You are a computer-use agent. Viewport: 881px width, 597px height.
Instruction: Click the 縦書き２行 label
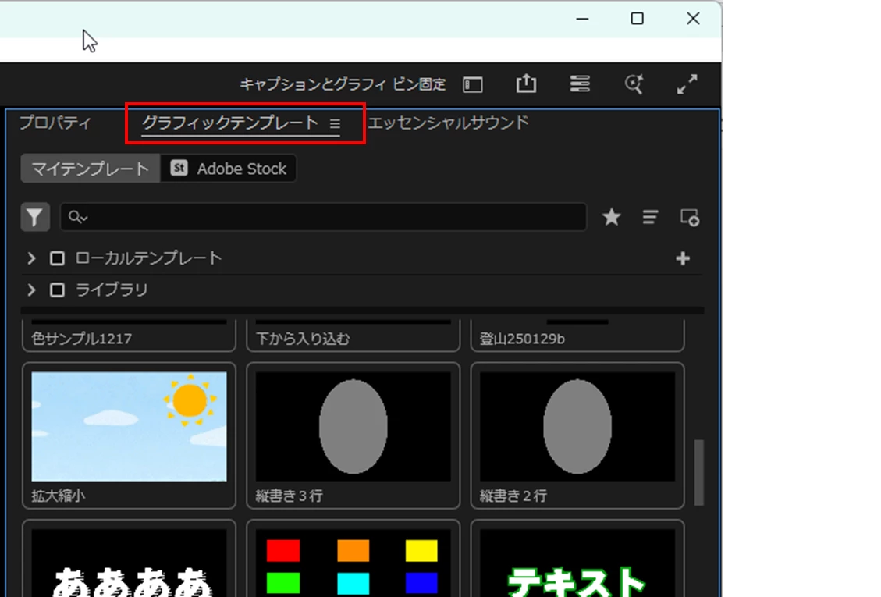(513, 496)
